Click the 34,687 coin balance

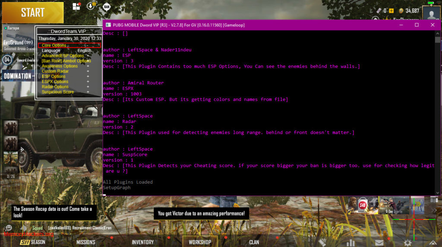(412, 11)
